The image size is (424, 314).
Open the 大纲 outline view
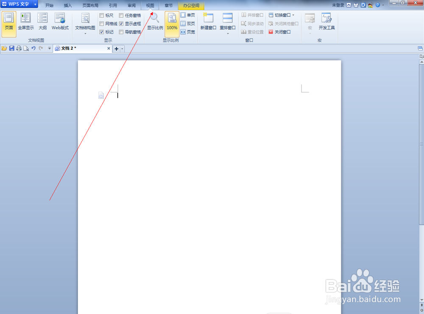coord(42,21)
